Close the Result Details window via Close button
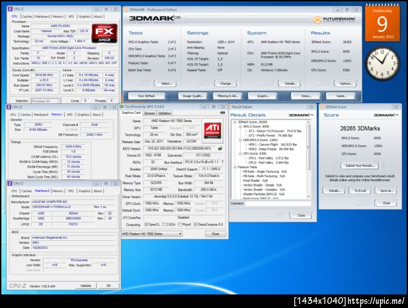The width and height of the screenshot is (408, 308). coord(301,216)
